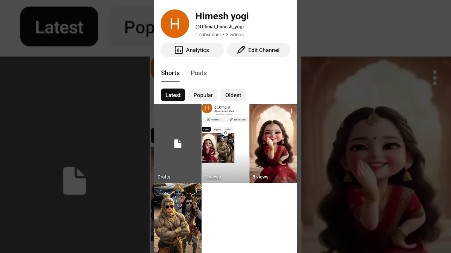Click the @Official_himesh_yogi handle
The image size is (451, 253).
click(220, 27)
